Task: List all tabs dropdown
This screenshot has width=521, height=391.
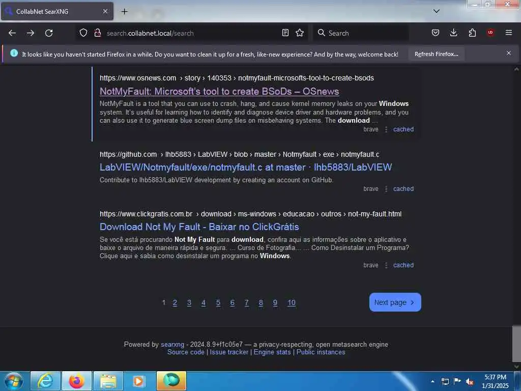Action: click(x=437, y=11)
